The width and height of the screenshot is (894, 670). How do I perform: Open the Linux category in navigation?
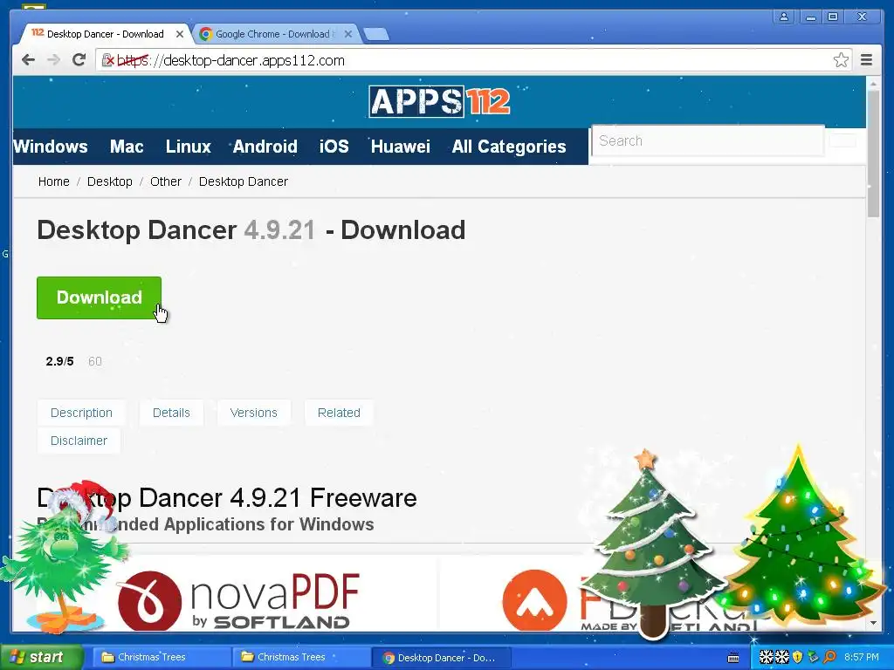tap(189, 147)
